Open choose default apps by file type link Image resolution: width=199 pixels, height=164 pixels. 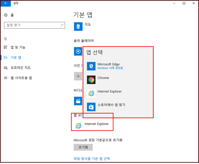[x=92, y=159]
